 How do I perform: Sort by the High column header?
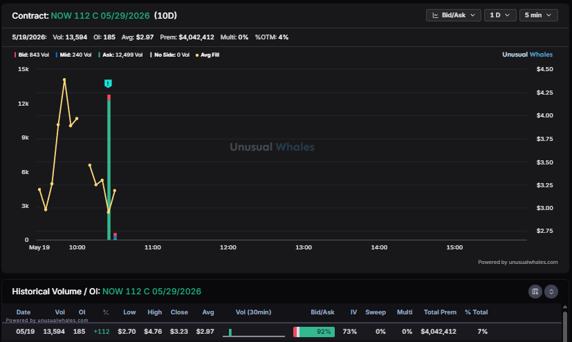tap(155, 312)
